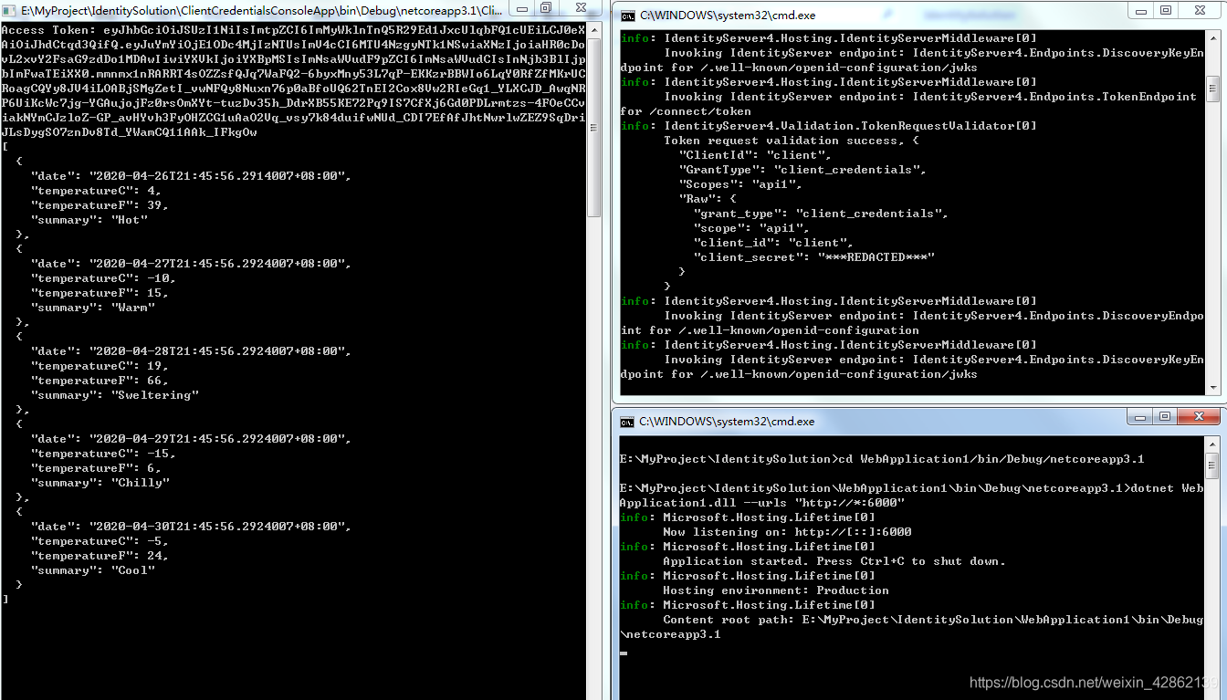
Task: Click the line '"temperatureF": 66,'
Action: (x=100, y=381)
